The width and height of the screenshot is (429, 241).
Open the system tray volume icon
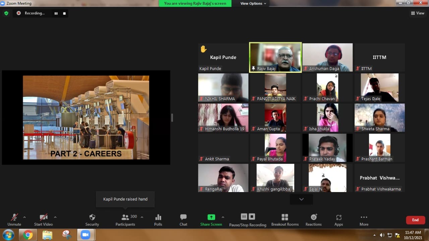pos(383,235)
